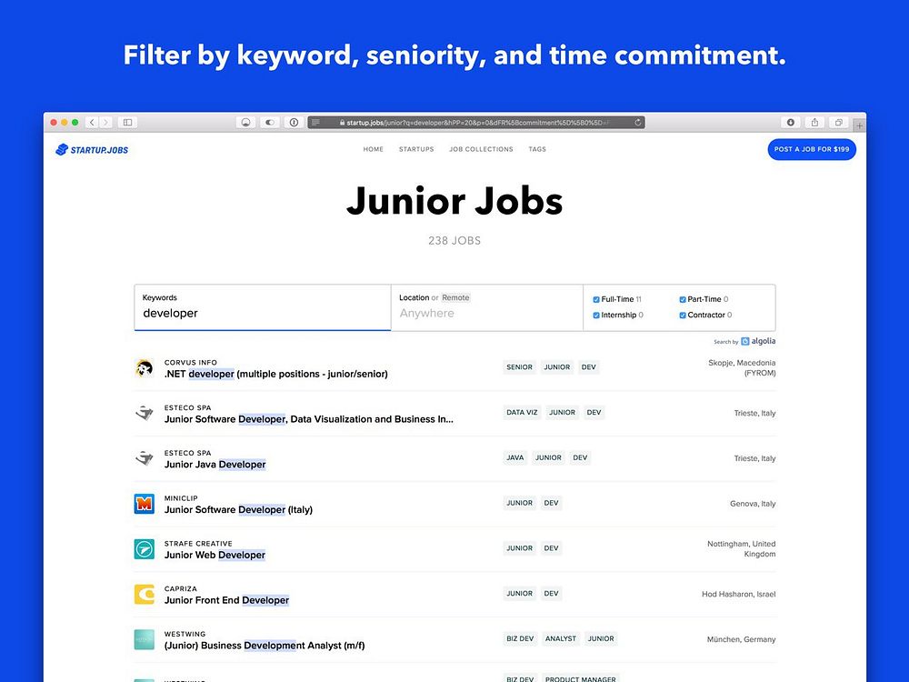Reload the page from the address bar

coord(638,122)
